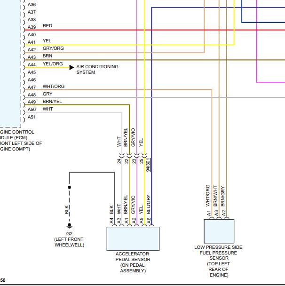Screen dimensions: 285x286
Task: Click the '94/301' connector reference label
Action: coord(148,165)
